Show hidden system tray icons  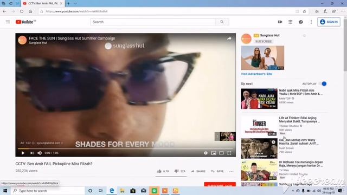293,191
